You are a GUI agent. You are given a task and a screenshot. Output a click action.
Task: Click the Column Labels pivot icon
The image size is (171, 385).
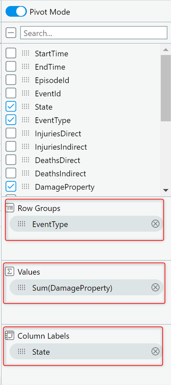click(10, 336)
